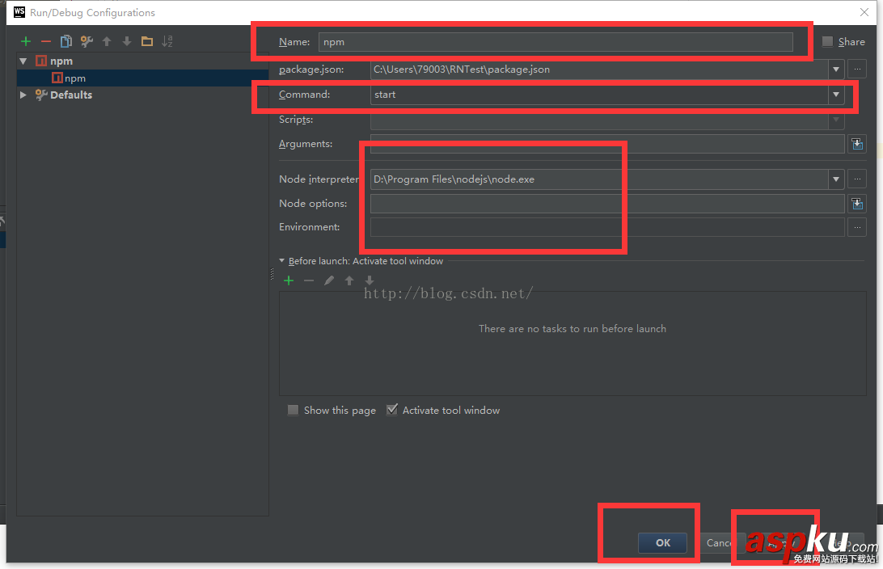Select the npm child configuration in tree

click(x=74, y=78)
